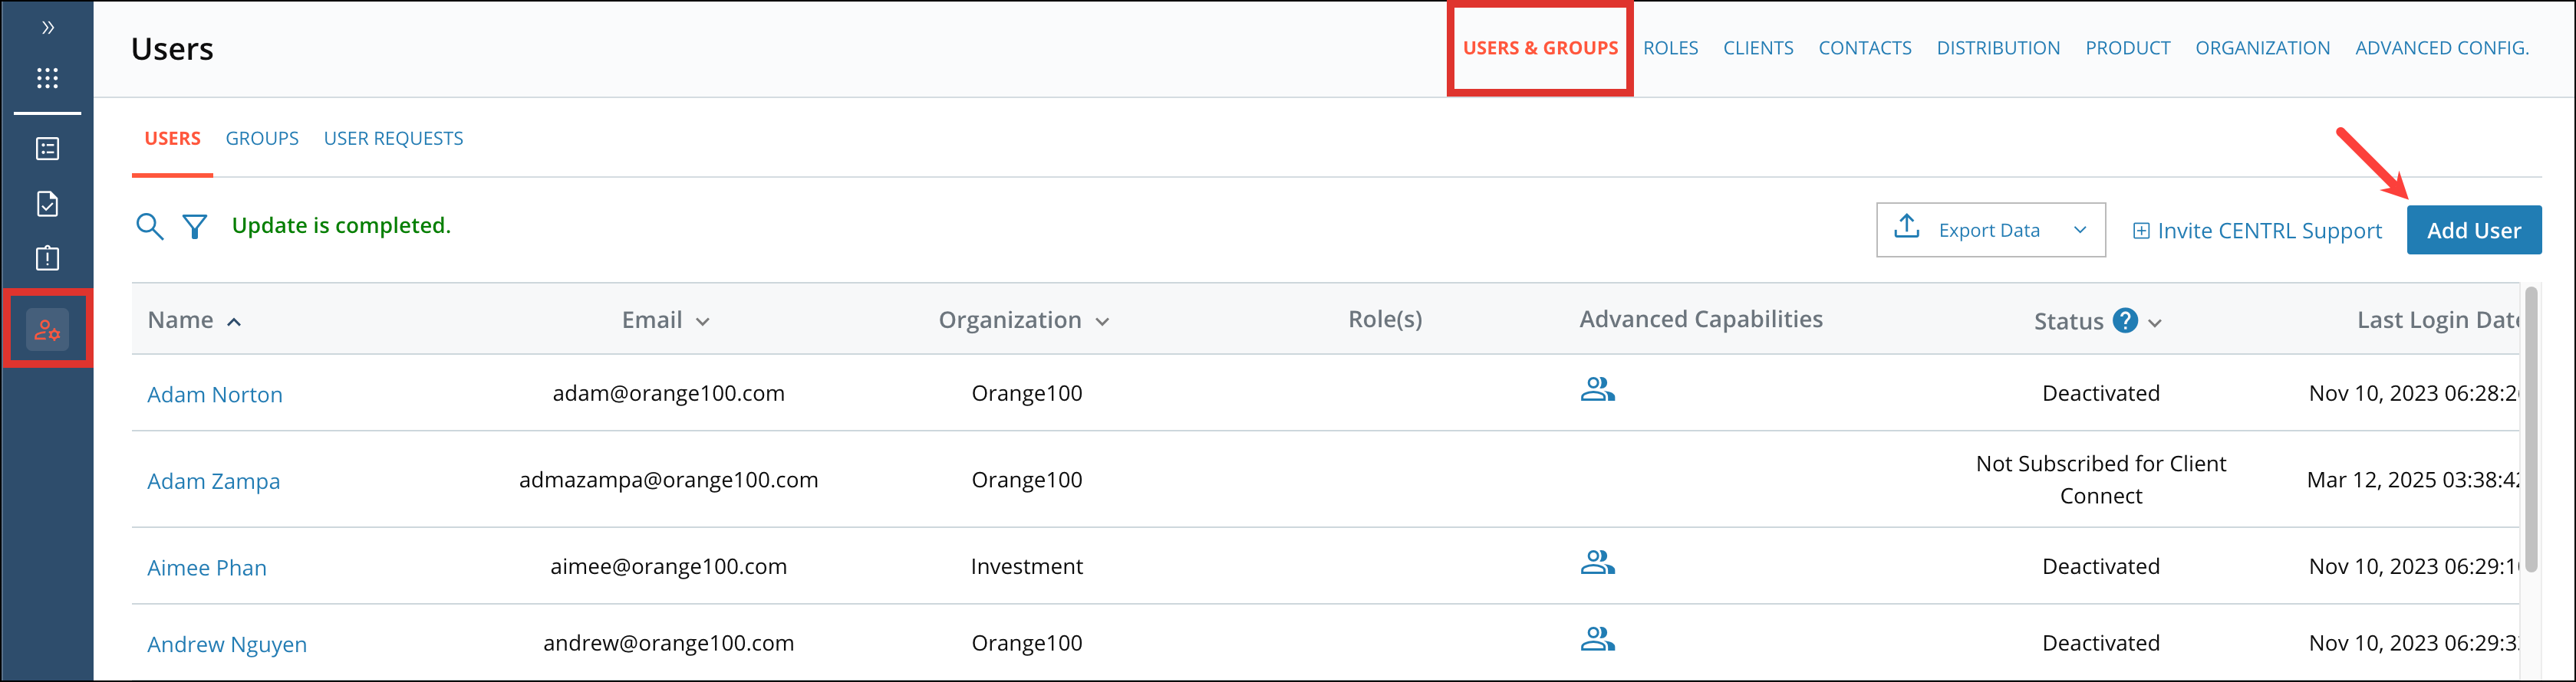Viewport: 2576px width, 682px height.
Task: Click Andrew Nguyen's advanced capabilities icon
Action: 1597,639
